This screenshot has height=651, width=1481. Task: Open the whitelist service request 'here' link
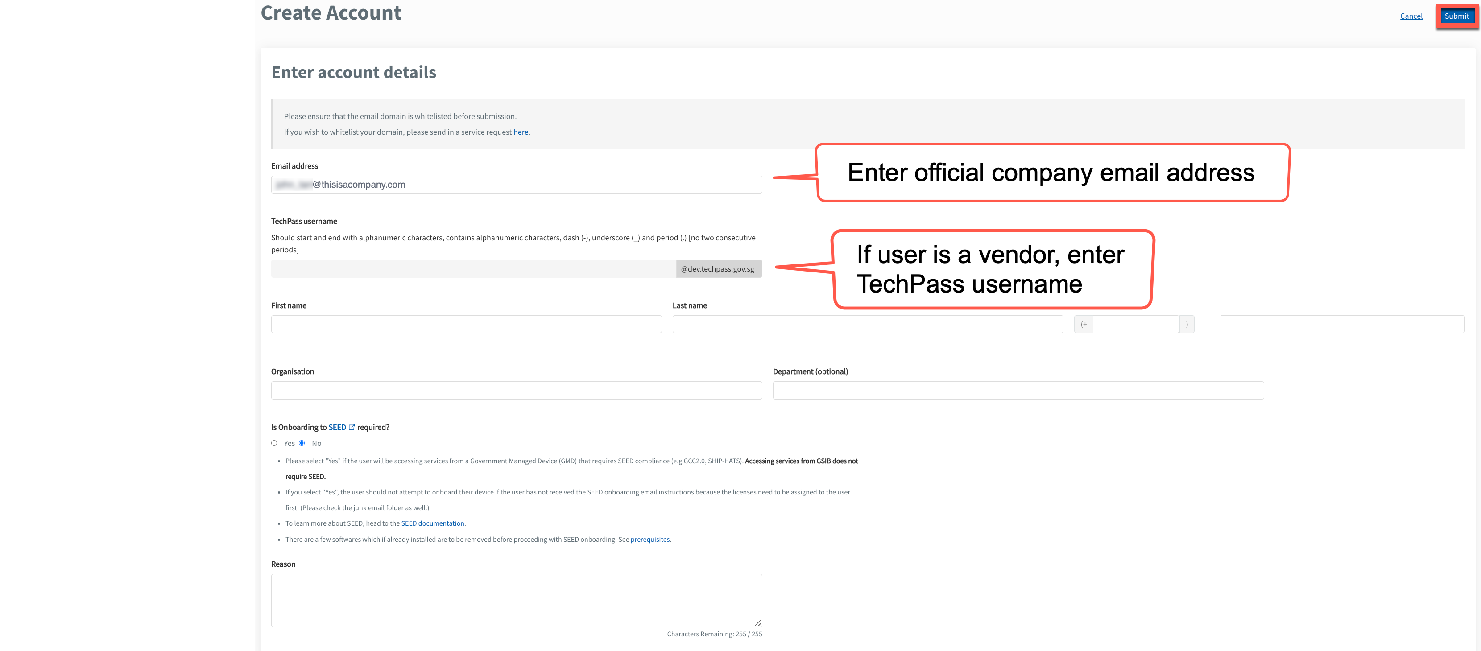pos(520,132)
